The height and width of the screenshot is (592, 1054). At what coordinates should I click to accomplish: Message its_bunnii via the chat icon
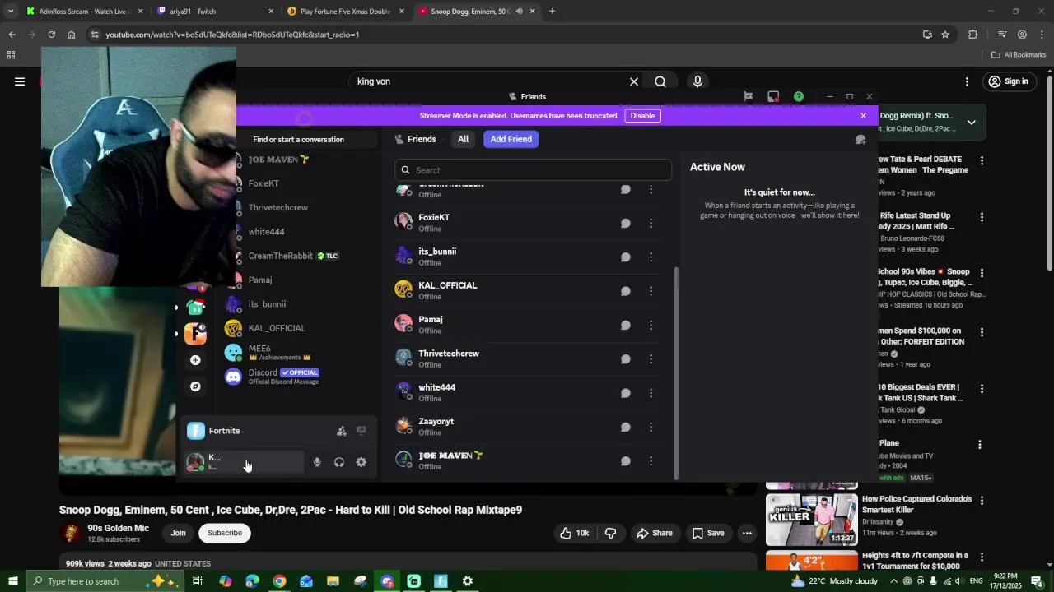point(626,257)
